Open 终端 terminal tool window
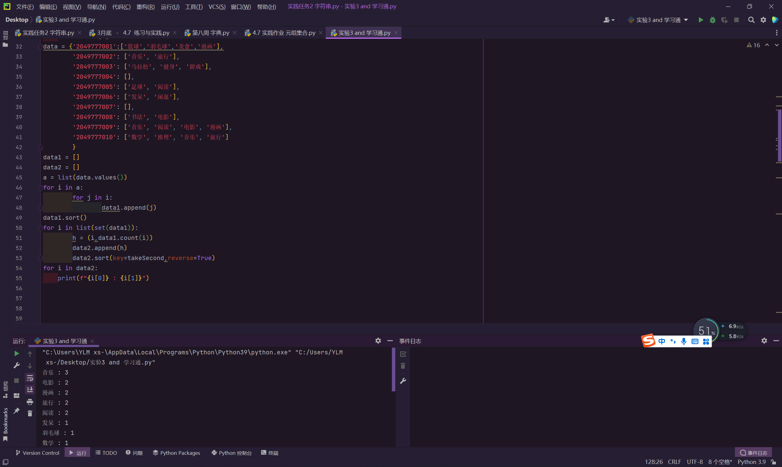The height and width of the screenshot is (467, 782). (270, 453)
